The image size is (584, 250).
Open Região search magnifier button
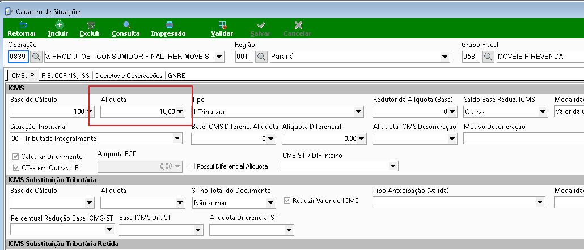tap(261, 57)
